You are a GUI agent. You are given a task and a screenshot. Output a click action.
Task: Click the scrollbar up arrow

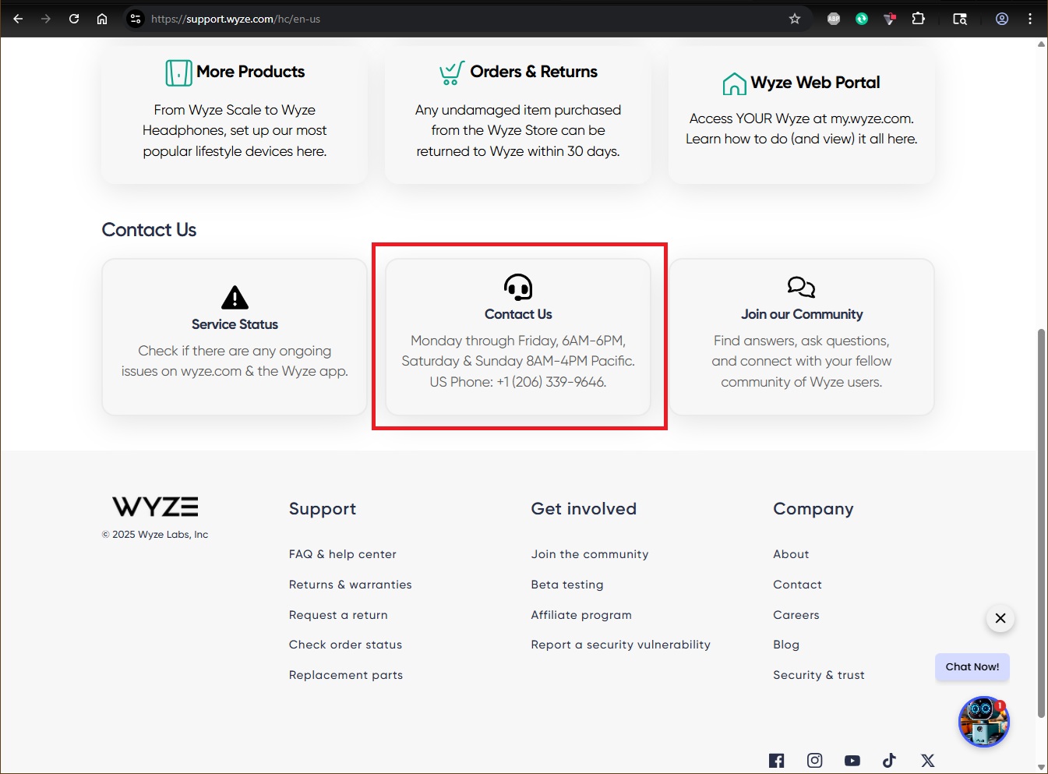1042,44
